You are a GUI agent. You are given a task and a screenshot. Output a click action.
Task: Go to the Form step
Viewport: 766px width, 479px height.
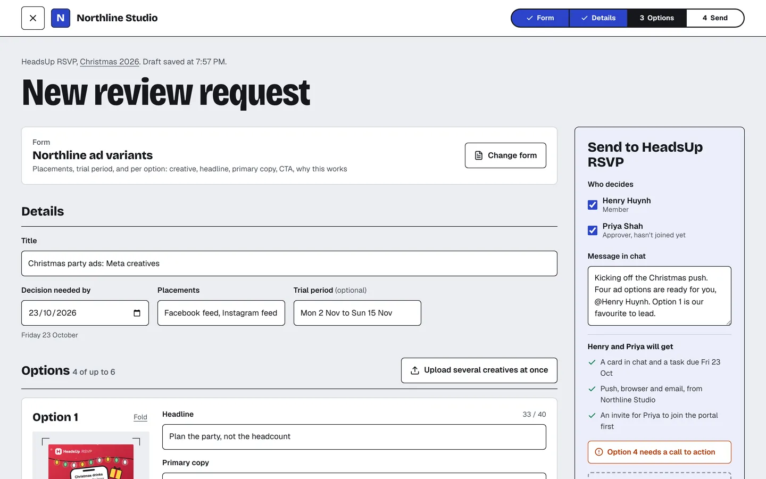(x=540, y=18)
